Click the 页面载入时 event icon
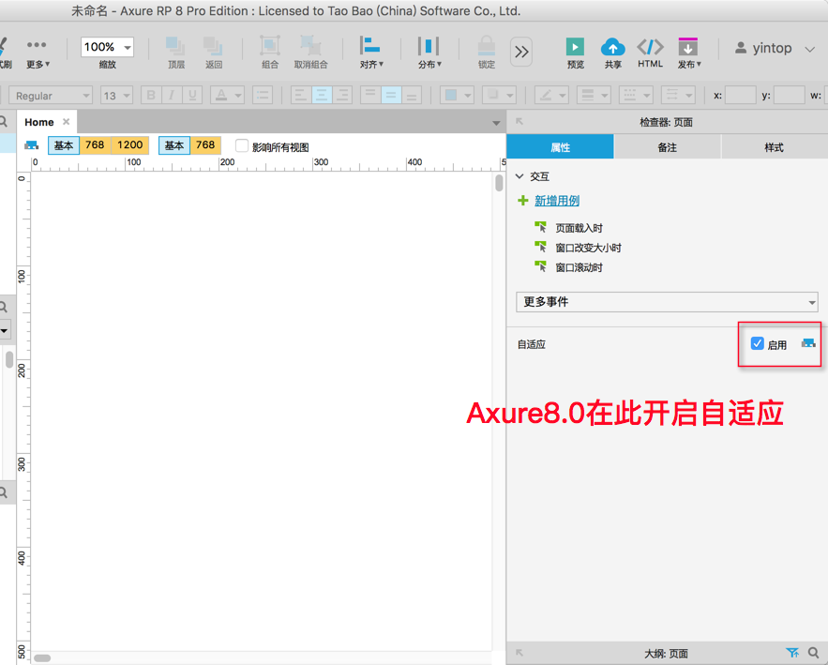828x665 pixels. (541, 227)
